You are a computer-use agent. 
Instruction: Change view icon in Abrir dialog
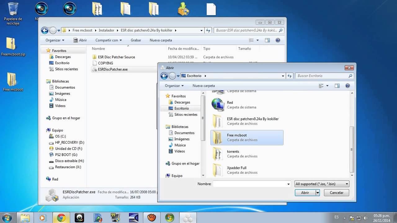click(x=321, y=86)
